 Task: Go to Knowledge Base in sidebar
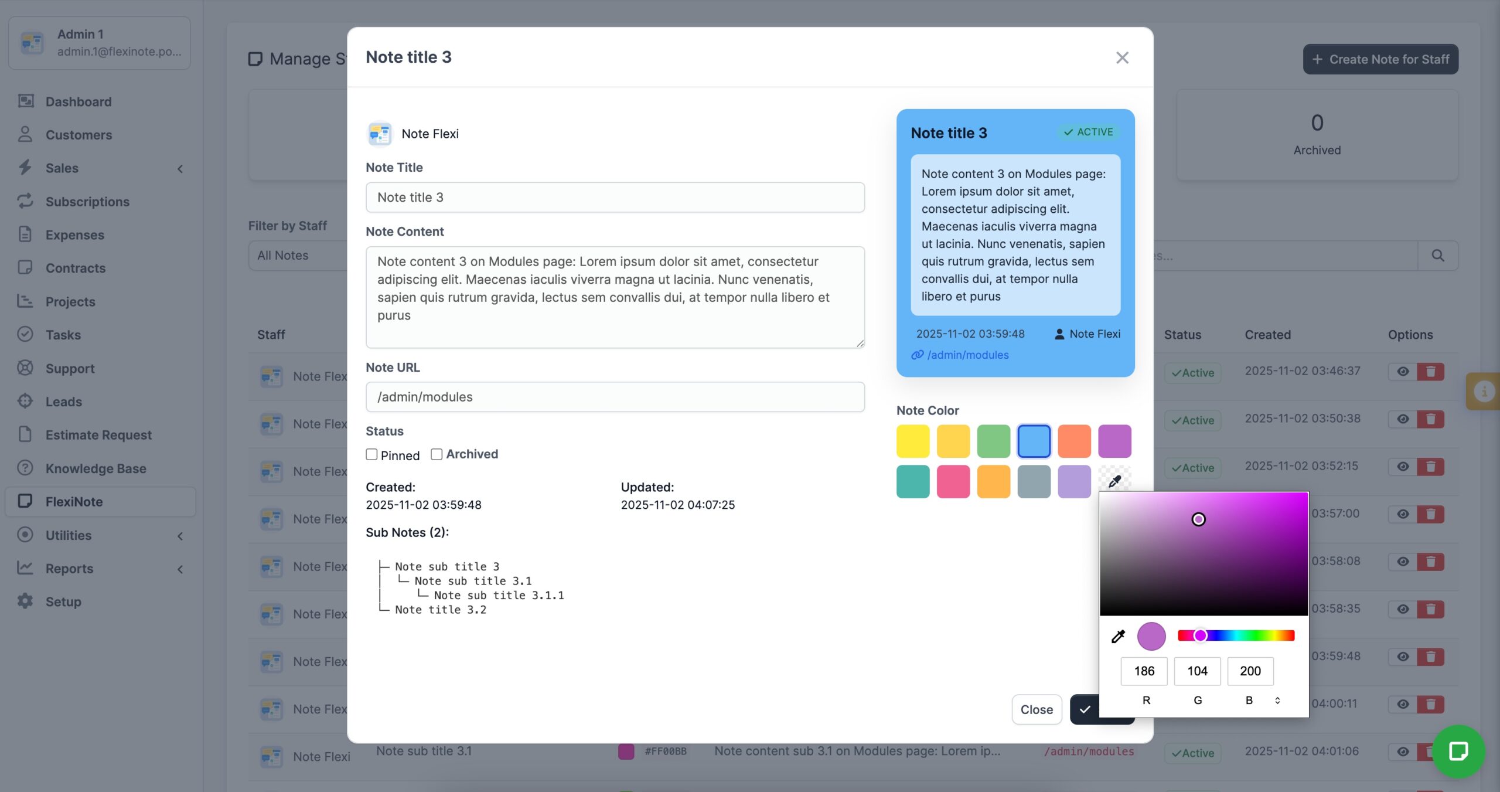(96, 468)
